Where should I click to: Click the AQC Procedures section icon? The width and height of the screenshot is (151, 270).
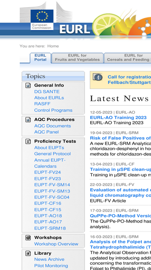coord(28,119)
